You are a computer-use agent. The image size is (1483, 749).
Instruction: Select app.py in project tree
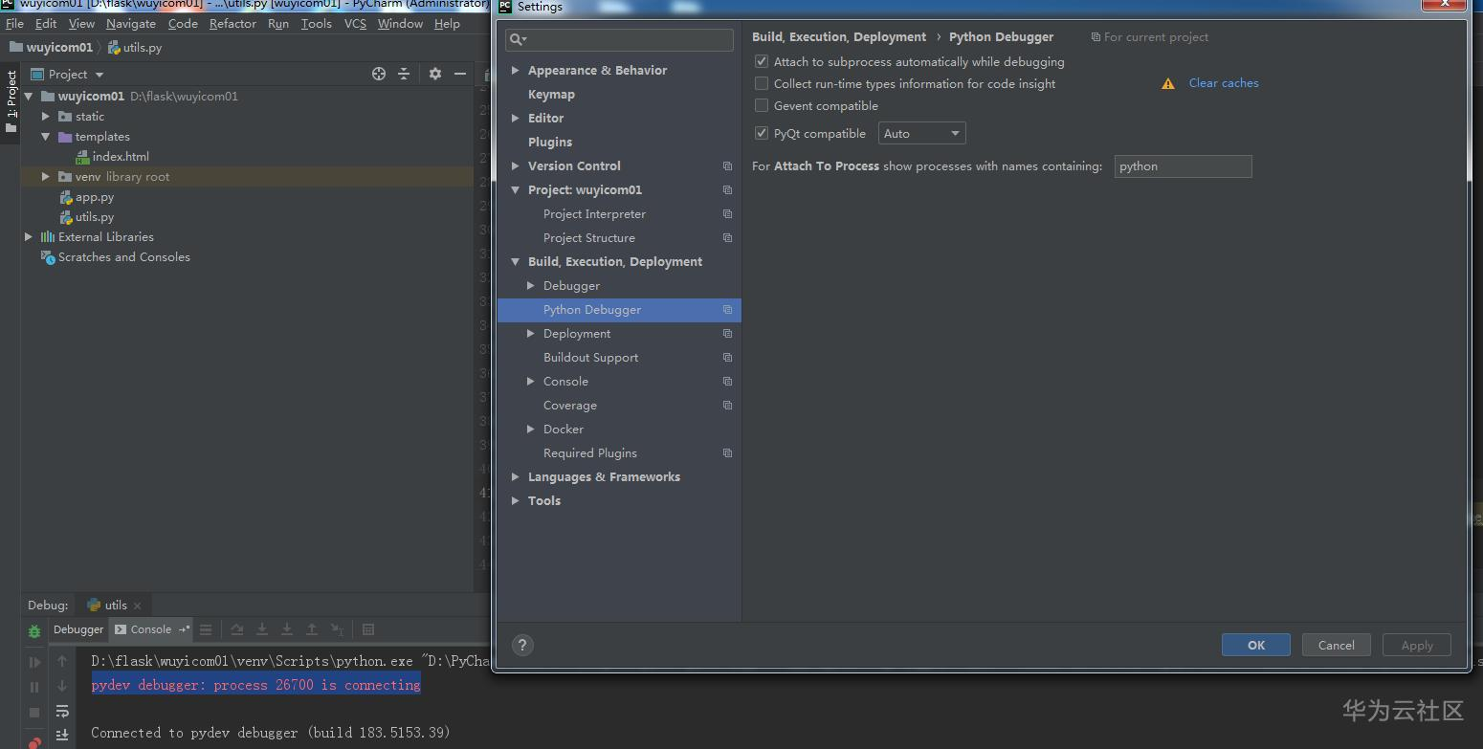pyautogui.click(x=95, y=197)
